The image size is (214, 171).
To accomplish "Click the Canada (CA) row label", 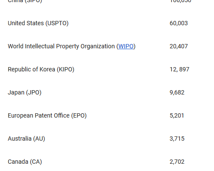I will click(25, 162).
